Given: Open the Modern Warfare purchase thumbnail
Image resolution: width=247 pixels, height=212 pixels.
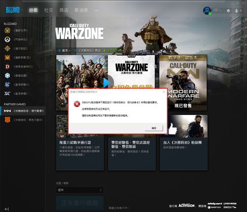Looking at the screenshot, I should coord(183,83).
